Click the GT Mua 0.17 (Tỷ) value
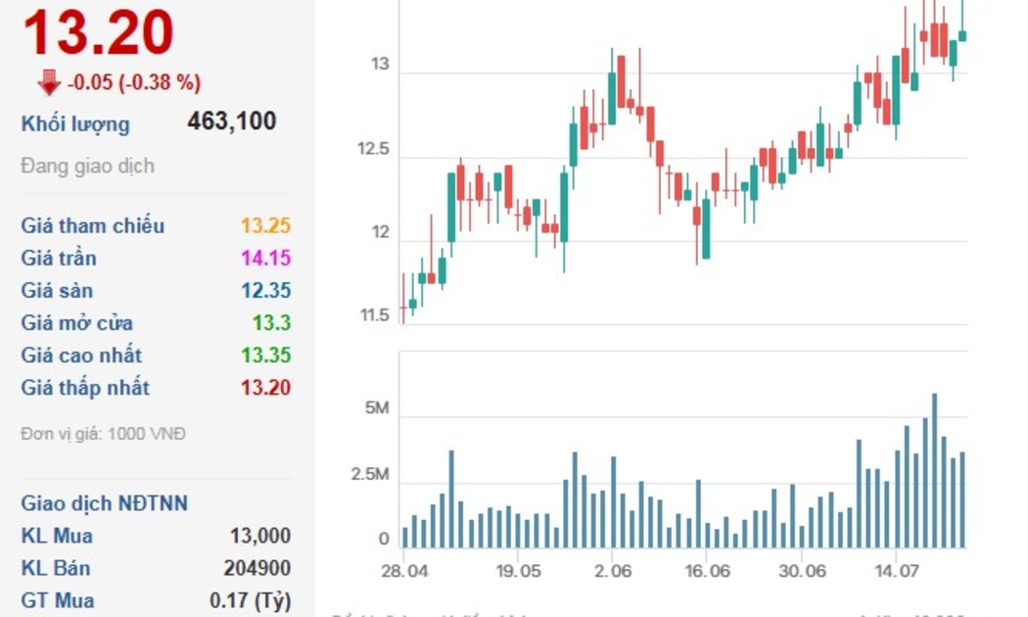The width and height of the screenshot is (1028, 617). (x=253, y=600)
